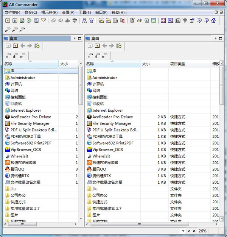Open the 工具(T) menu
This screenshot has width=227, height=237.
[85, 12]
